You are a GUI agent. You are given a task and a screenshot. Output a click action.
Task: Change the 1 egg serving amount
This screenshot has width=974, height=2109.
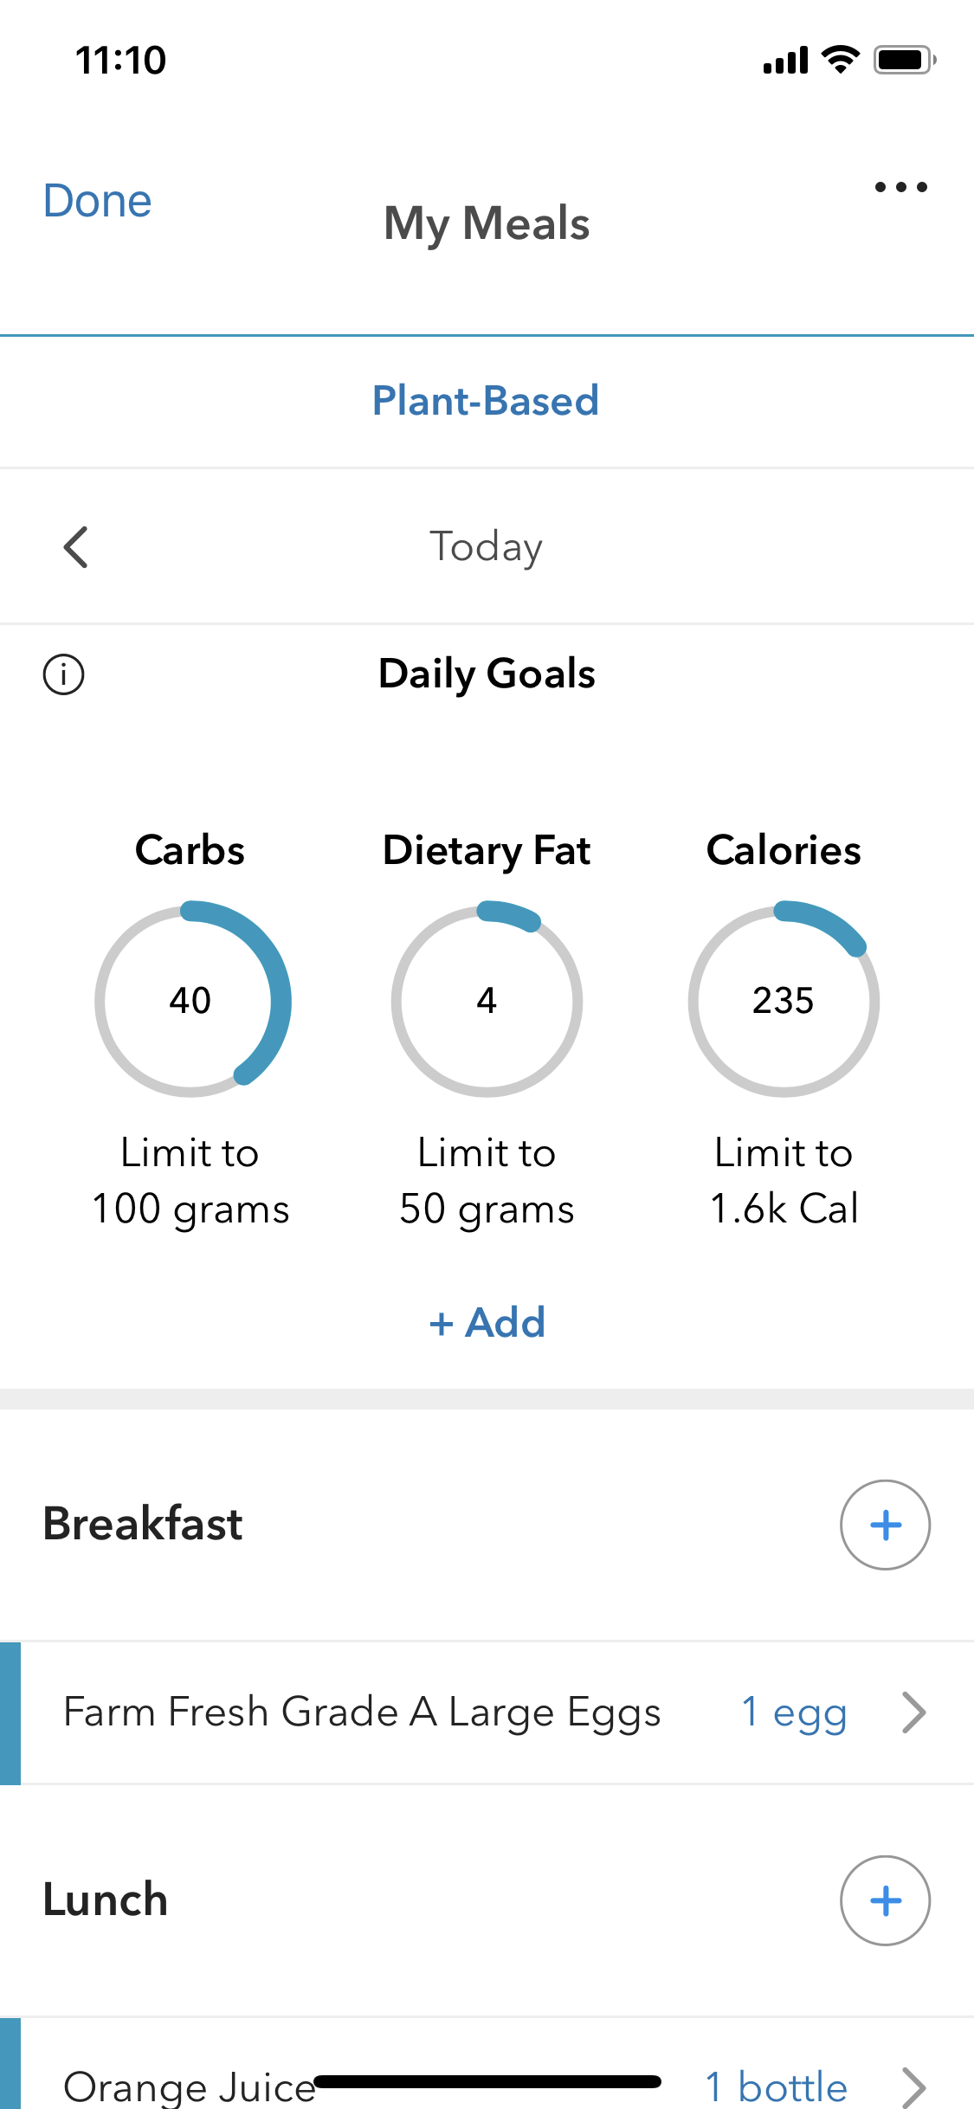coord(794,1712)
